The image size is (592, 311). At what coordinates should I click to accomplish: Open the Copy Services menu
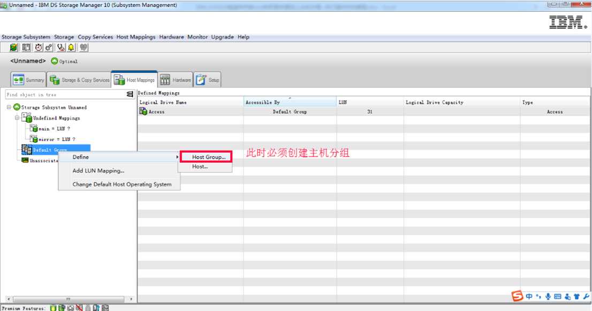pyautogui.click(x=95, y=37)
